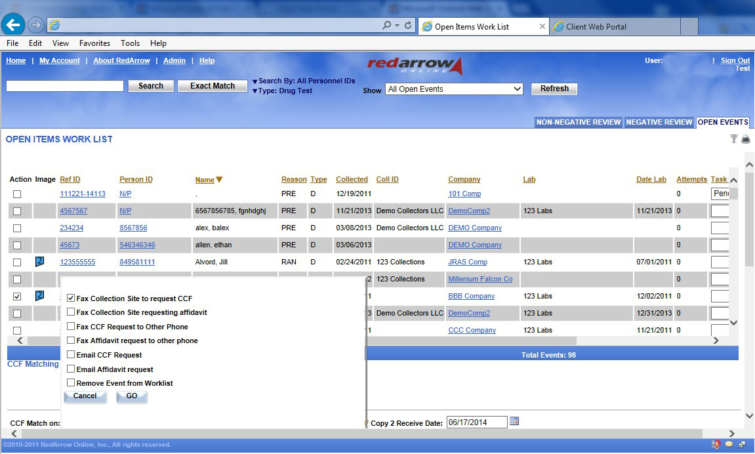Enable Remove Event from Worklist option
This screenshot has width=755, height=454.
click(71, 383)
